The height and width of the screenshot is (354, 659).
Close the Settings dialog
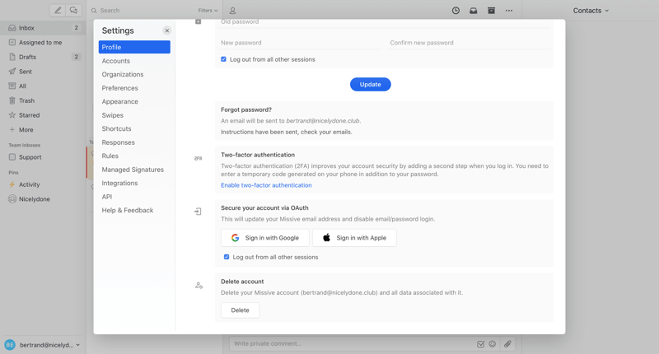pyautogui.click(x=167, y=30)
